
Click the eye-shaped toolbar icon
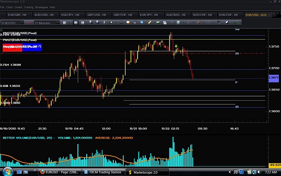click(x=135, y=23)
